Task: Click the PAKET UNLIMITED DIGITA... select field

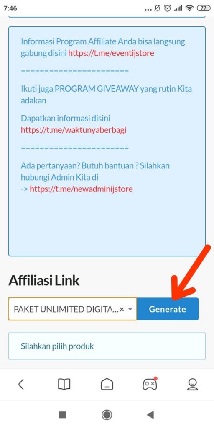Action: click(73, 309)
